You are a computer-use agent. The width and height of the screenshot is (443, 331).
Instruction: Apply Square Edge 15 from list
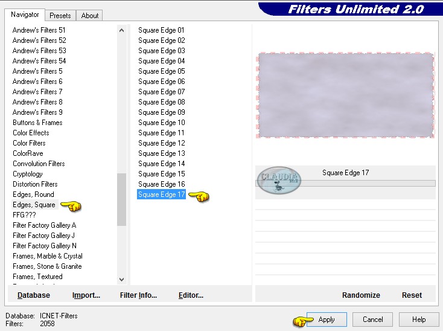[162, 174]
